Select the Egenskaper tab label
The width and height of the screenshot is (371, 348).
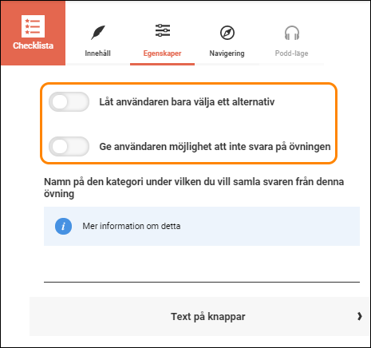(162, 53)
